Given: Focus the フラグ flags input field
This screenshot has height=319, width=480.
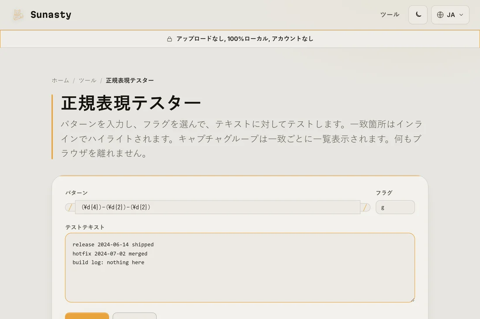Looking at the screenshot, I should (x=395, y=207).
